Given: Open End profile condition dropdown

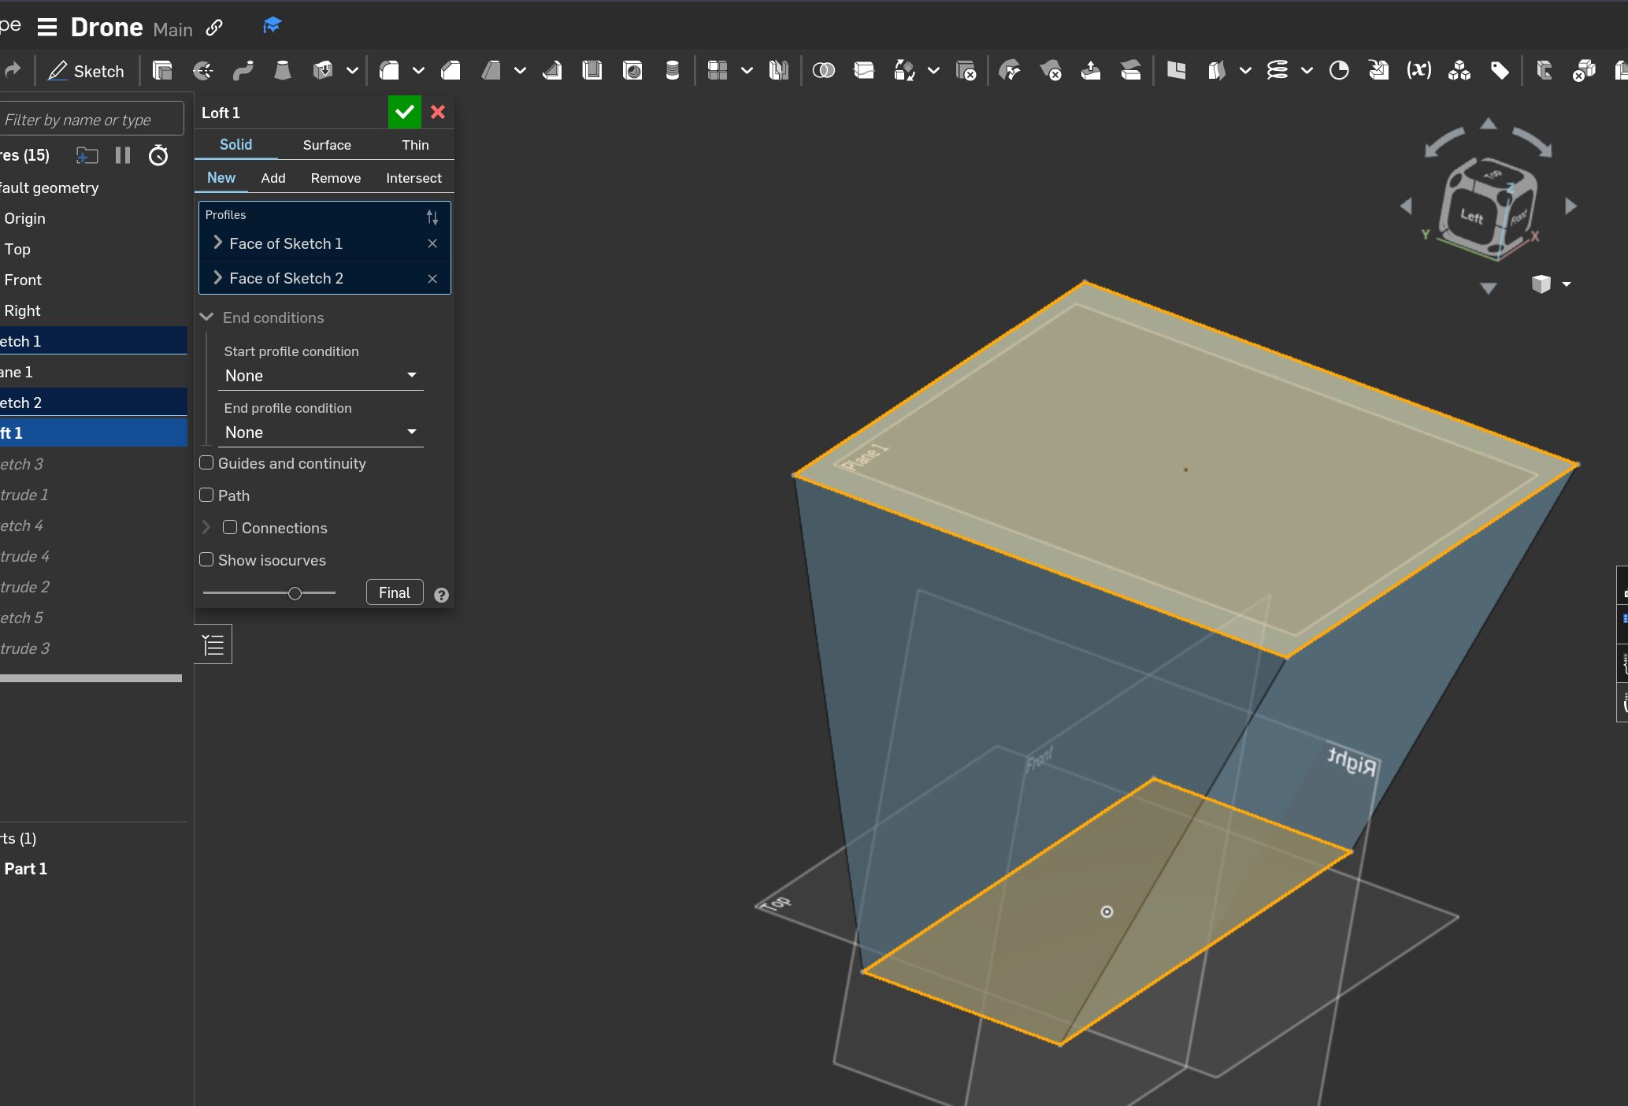Looking at the screenshot, I should (318, 431).
